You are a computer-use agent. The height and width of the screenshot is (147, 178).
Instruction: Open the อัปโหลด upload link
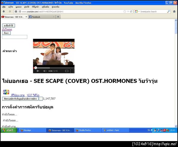click(x=7, y=30)
